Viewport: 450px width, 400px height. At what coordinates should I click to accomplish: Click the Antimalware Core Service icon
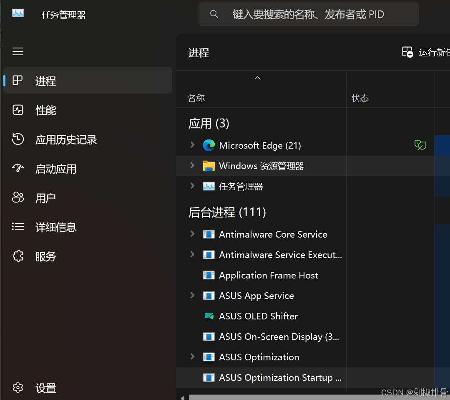209,234
